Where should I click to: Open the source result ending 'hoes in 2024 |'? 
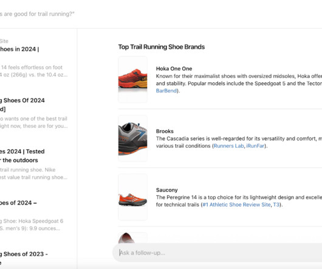pos(19,49)
